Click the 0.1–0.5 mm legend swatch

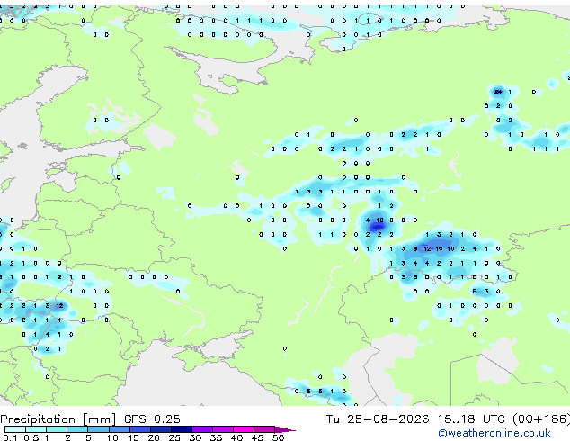click(x=15, y=429)
